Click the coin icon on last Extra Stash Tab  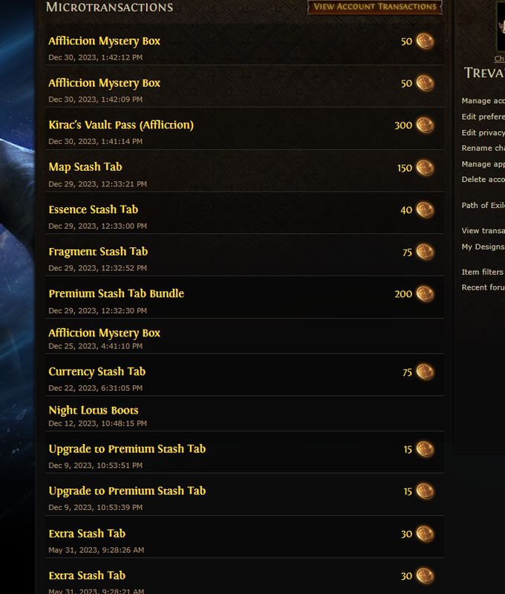(425, 576)
